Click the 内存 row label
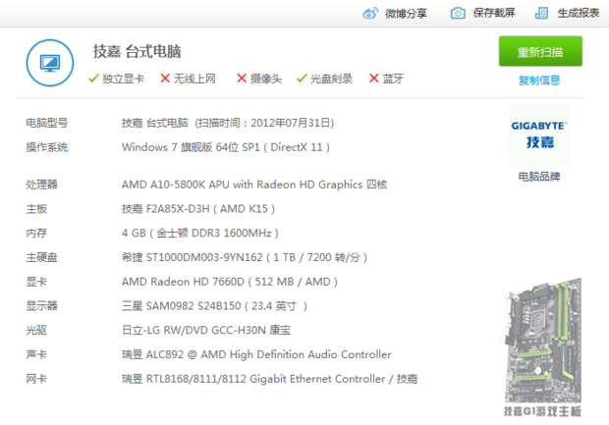The image size is (609, 425). tap(36, 233)
